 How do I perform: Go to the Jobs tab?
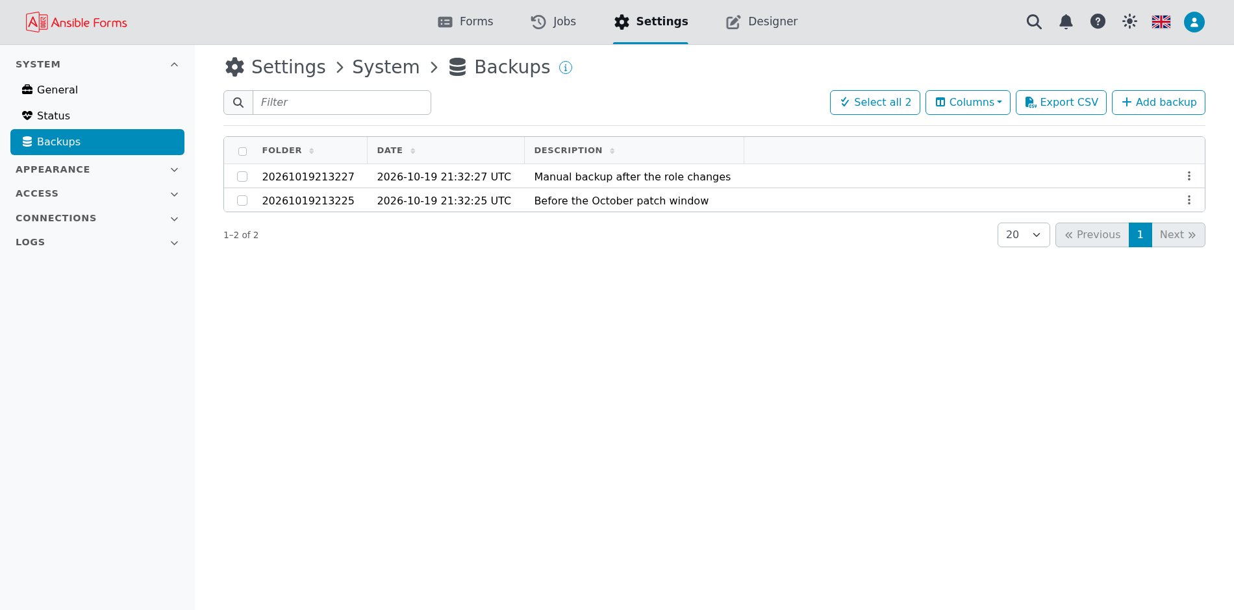tap(553, 21)
